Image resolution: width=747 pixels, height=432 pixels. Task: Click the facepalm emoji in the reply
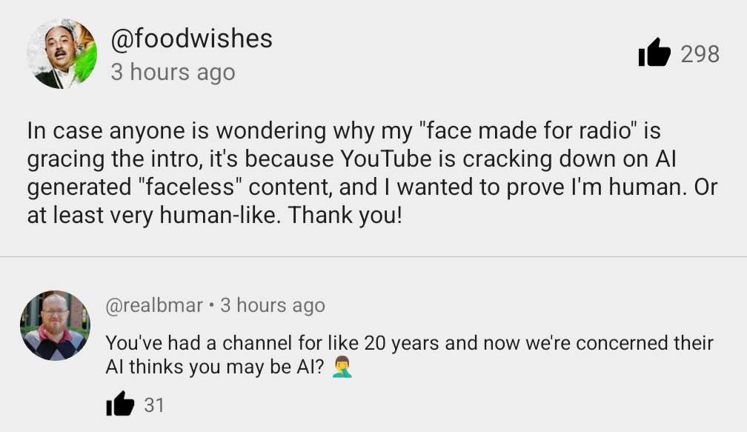tap(342, 367)
